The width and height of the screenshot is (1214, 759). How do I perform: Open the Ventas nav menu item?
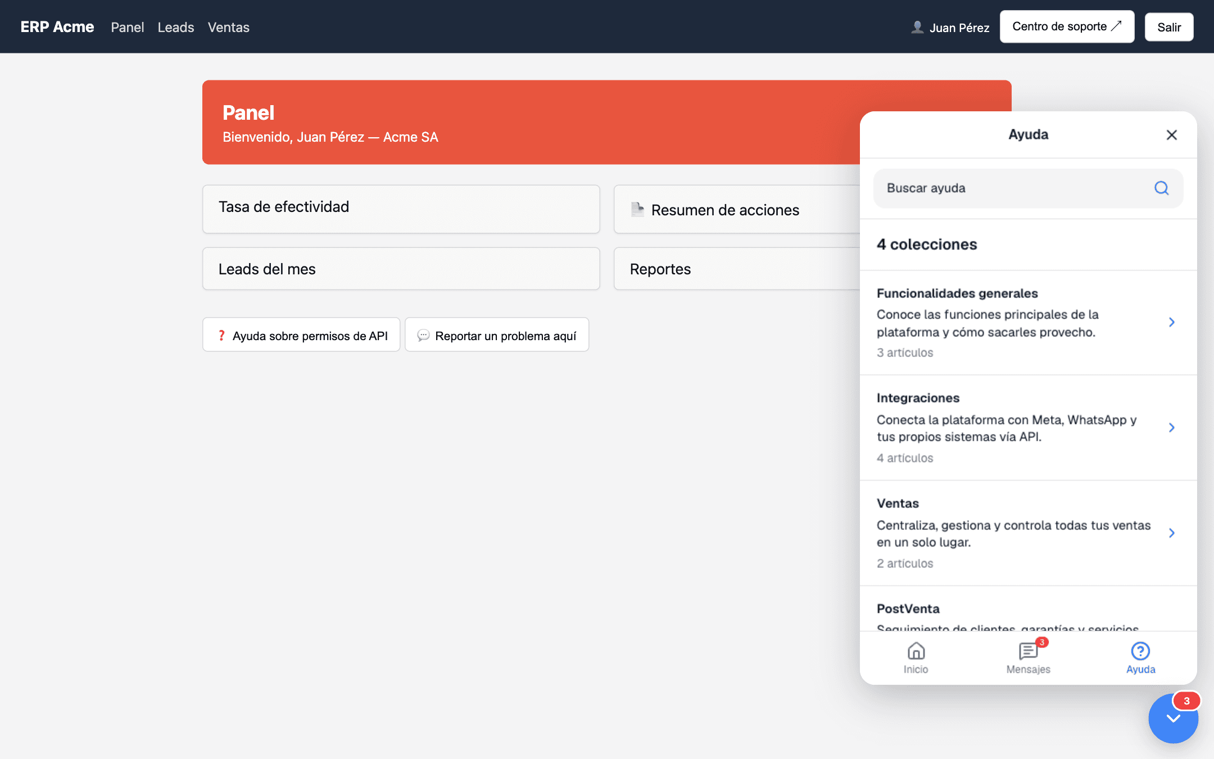pyautogui.click(x=228, y=27)
